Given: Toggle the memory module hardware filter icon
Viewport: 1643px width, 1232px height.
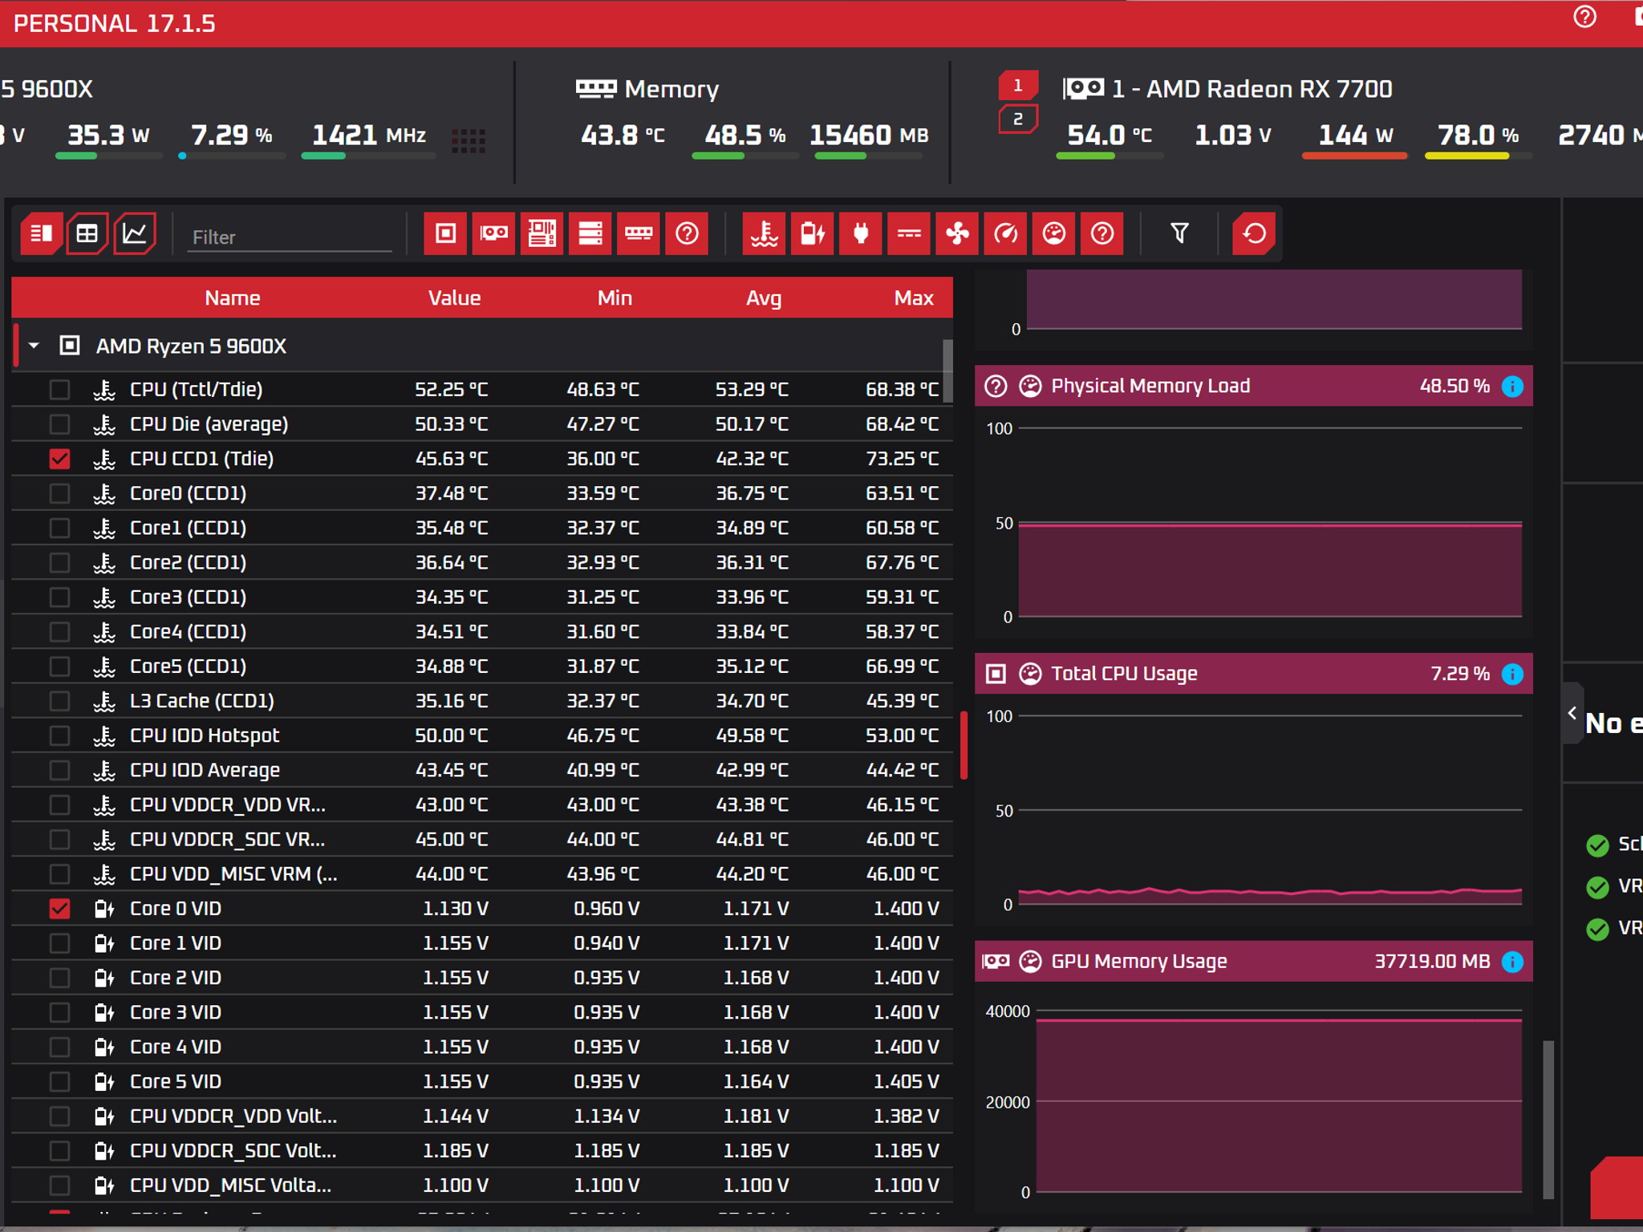Looking at the screenshot, I should (639, 233).
